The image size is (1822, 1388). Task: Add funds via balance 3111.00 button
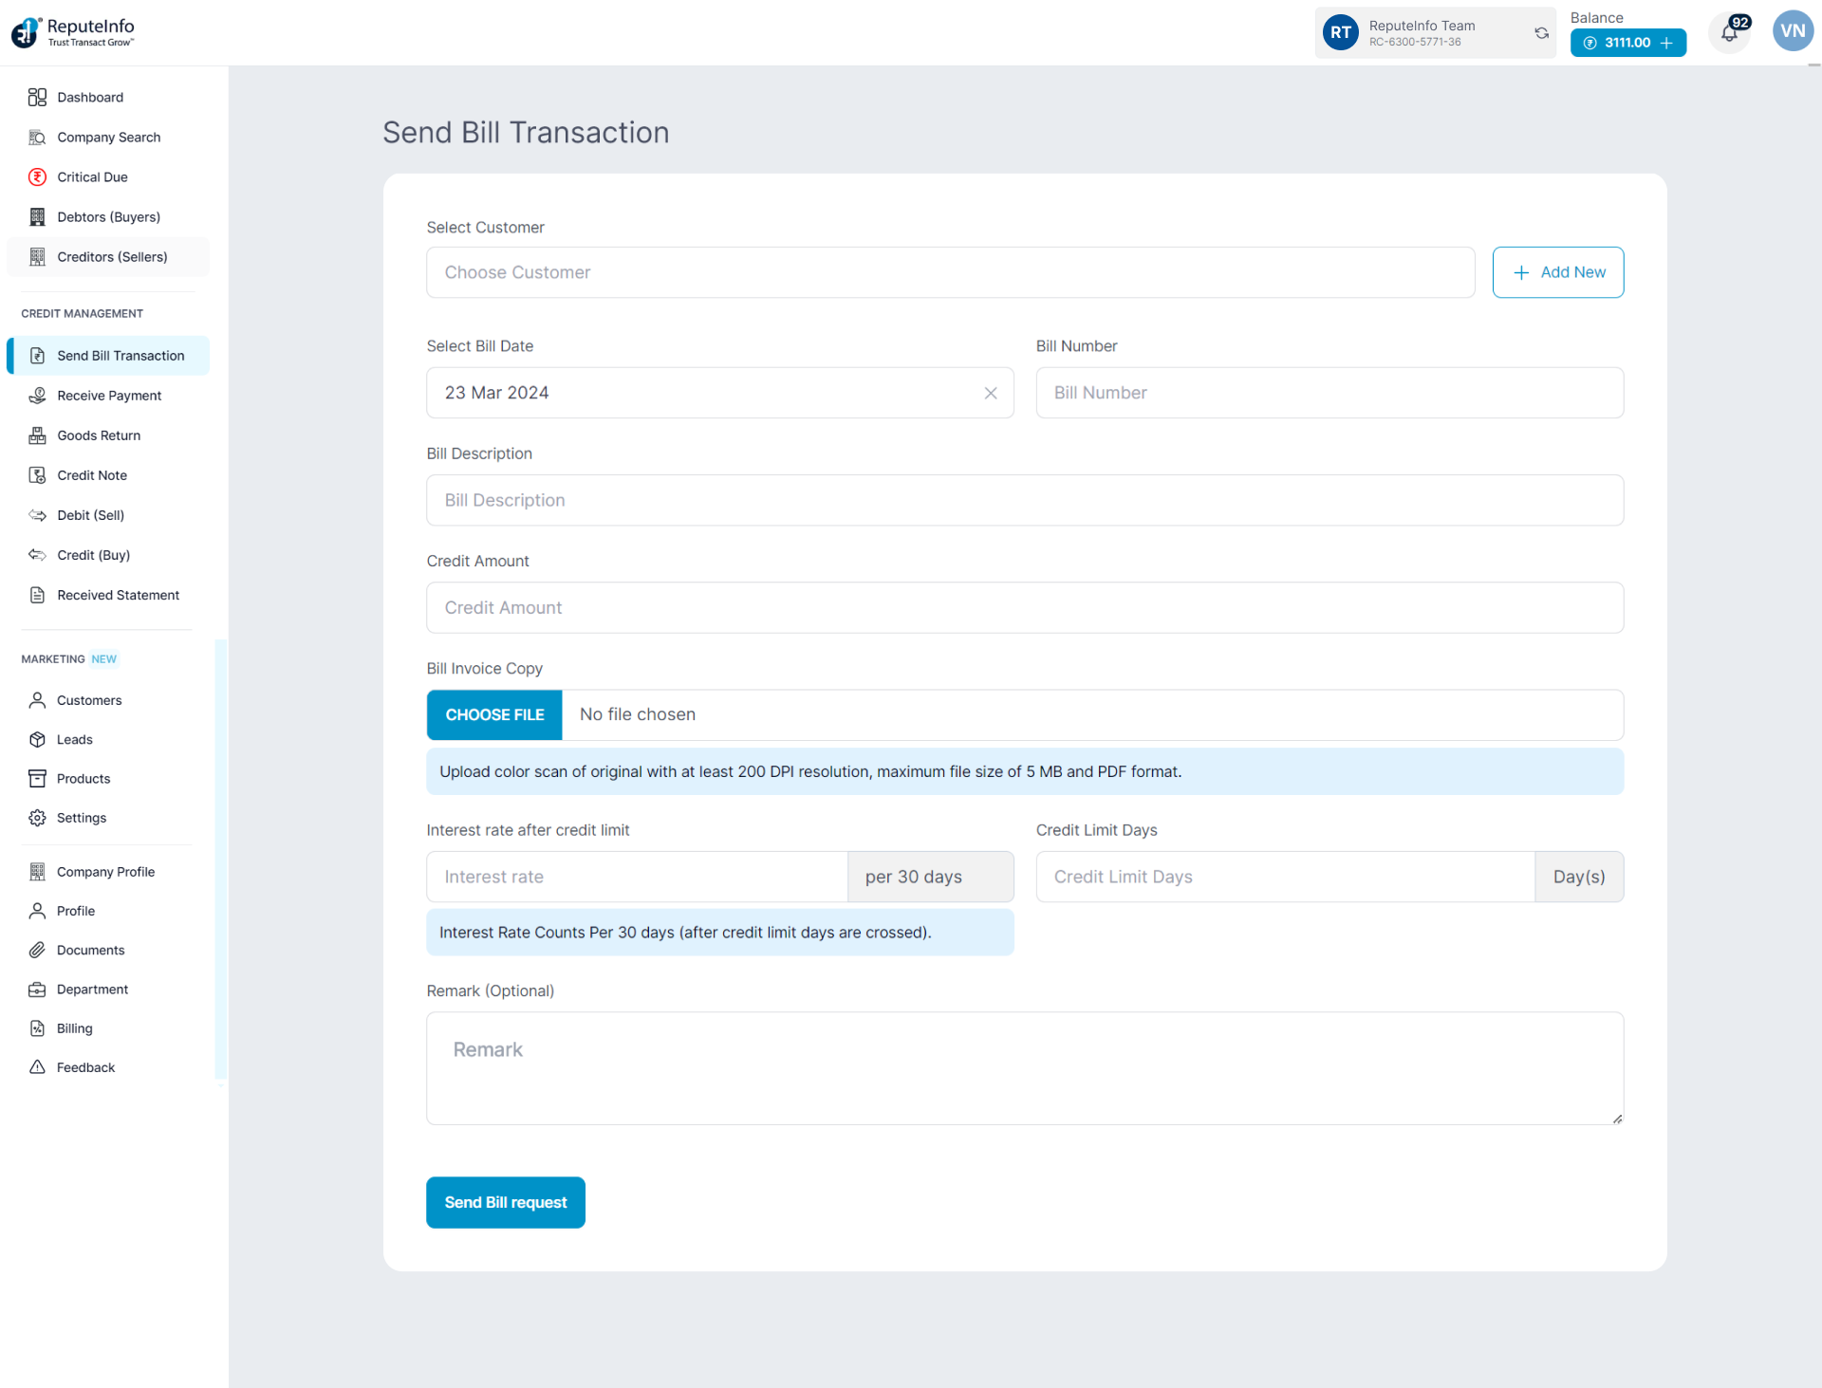[1627, 44]
